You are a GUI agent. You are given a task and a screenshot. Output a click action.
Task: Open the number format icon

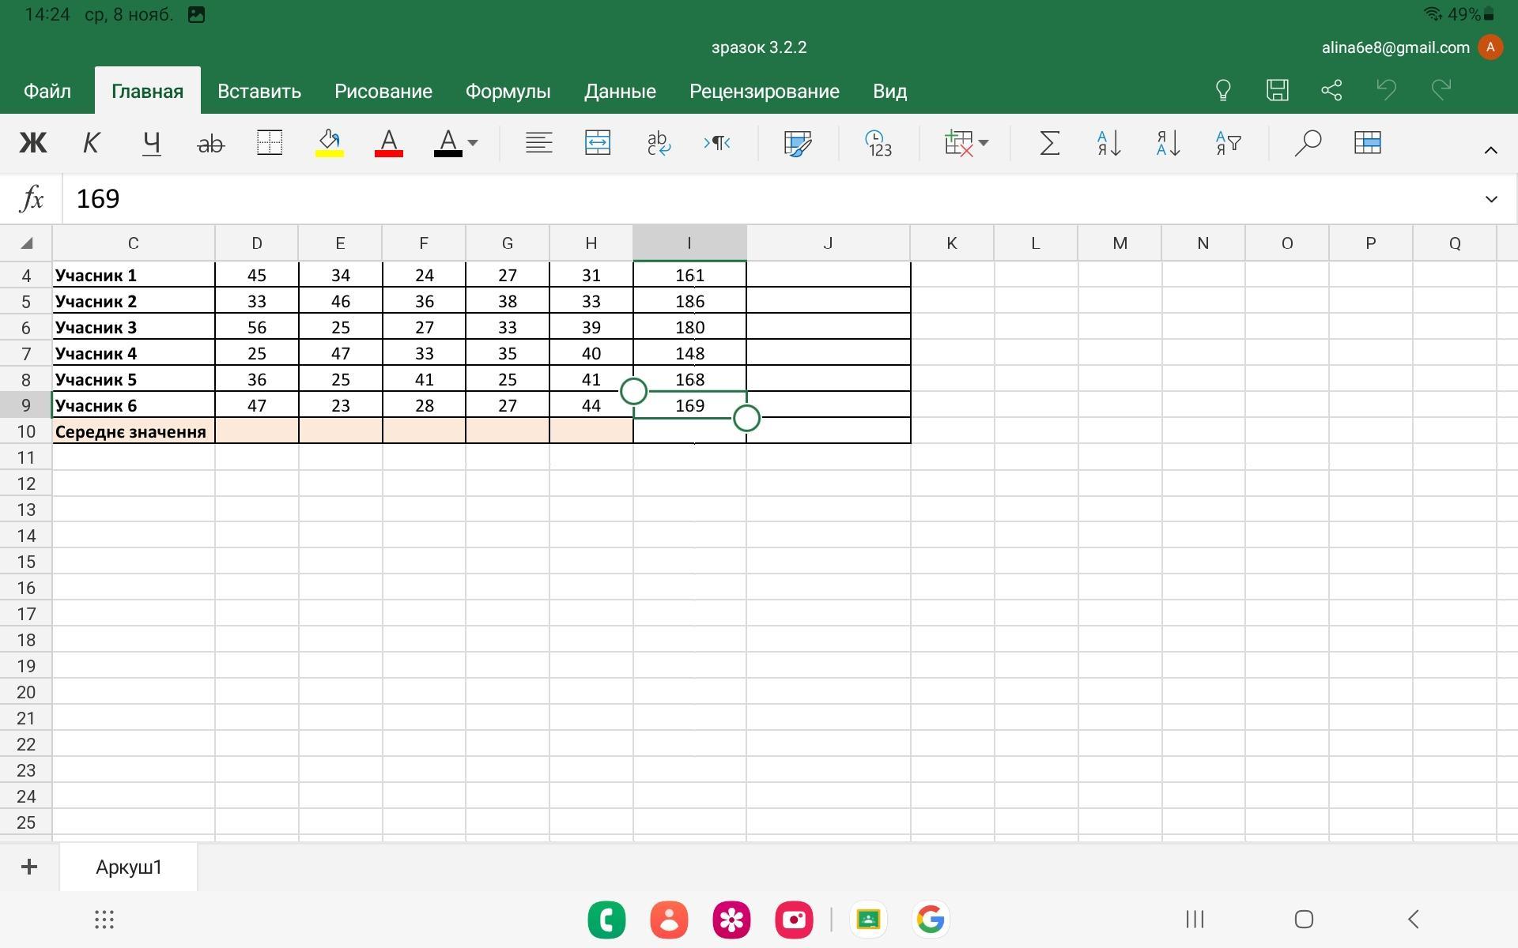click(878, 143)
